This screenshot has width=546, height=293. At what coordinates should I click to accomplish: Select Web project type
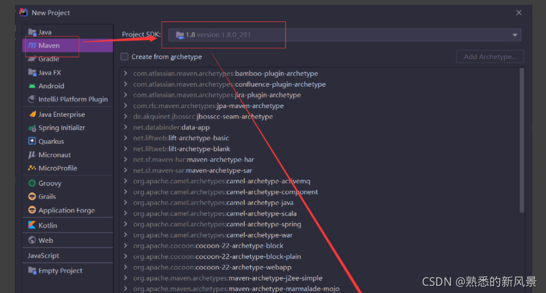coord(67,240)
